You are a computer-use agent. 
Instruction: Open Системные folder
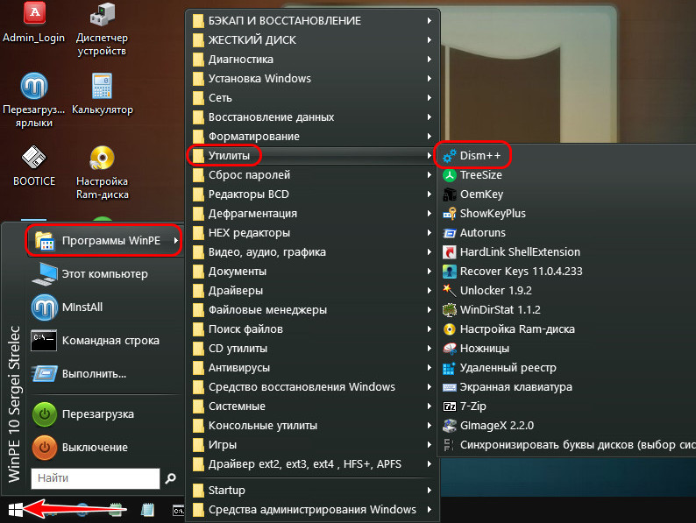[x=313, y=406]
